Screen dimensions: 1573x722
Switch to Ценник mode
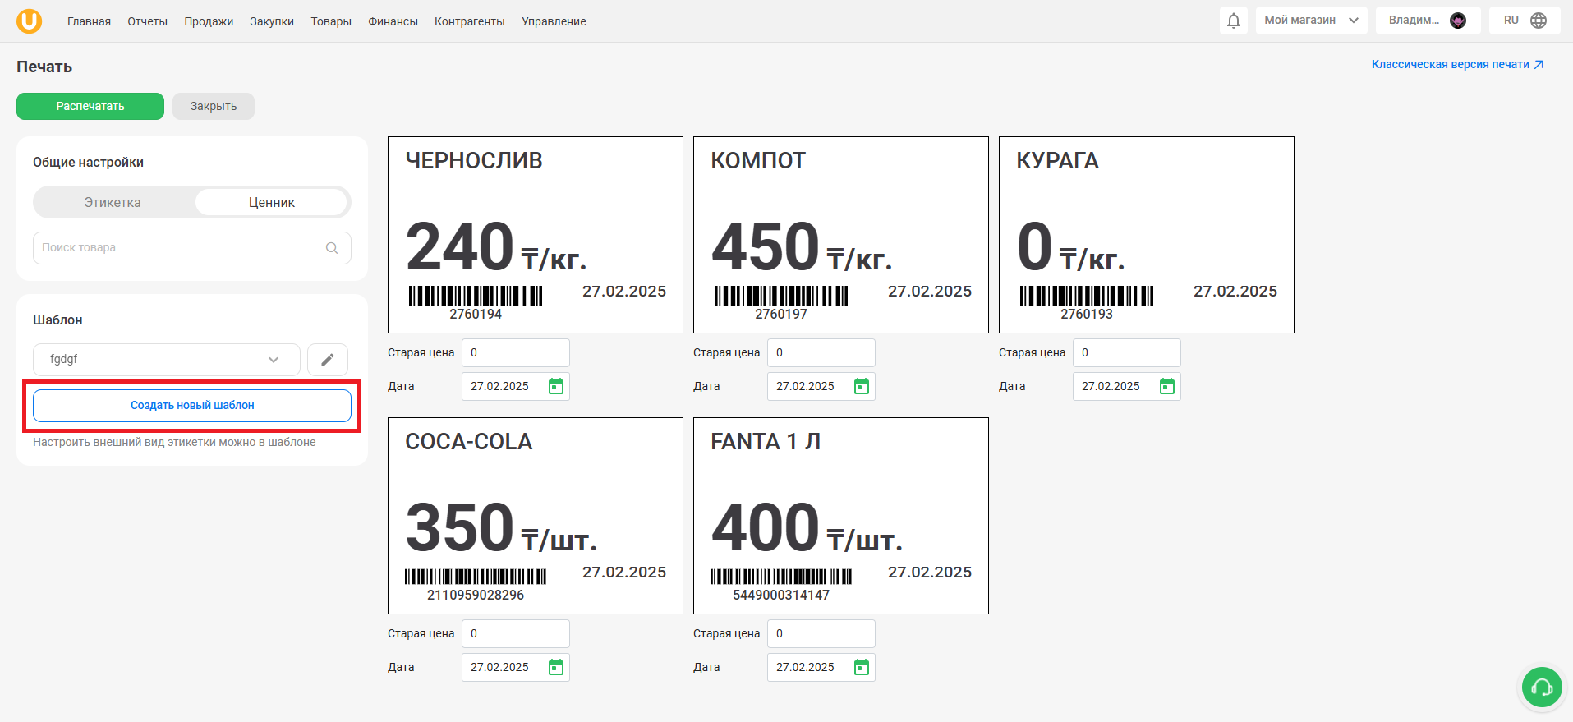pyautogui.click(x=272, y=202)
